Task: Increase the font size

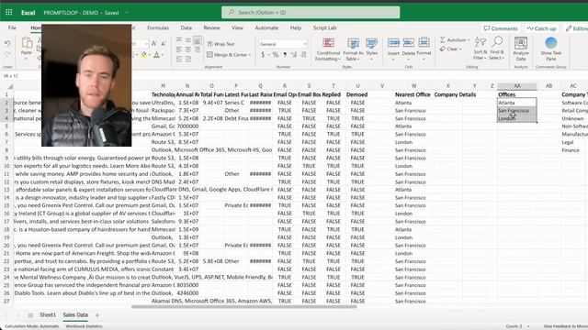Action: (x=154, y=44)
